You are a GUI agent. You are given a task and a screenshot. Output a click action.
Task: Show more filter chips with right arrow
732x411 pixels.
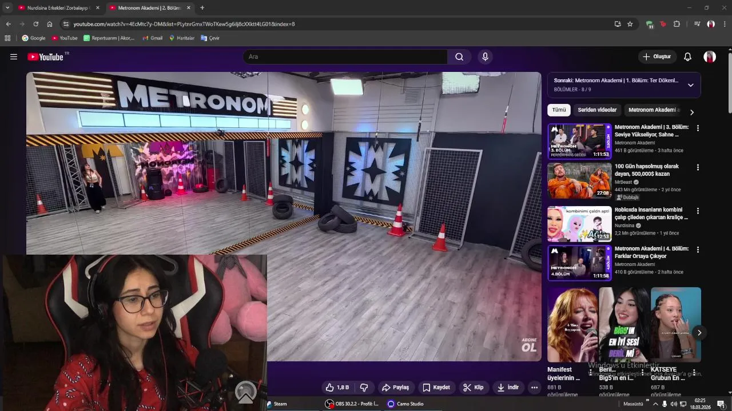pos(692,112)
